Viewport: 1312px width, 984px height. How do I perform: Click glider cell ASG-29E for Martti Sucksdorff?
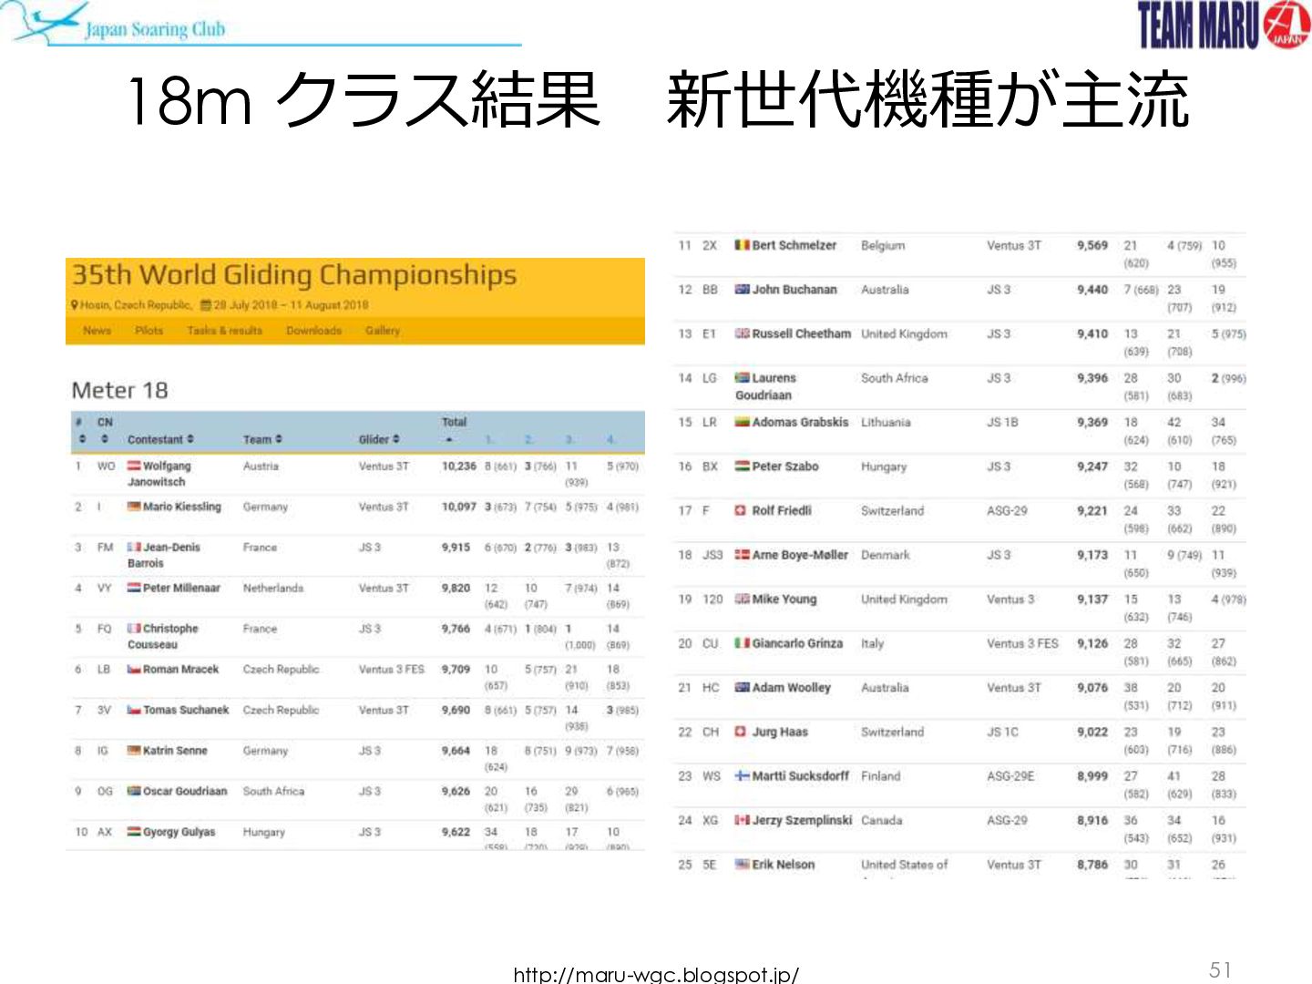coord(1010,776)
